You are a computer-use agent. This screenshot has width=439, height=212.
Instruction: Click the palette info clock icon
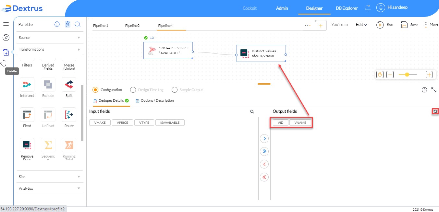(57, 24)
